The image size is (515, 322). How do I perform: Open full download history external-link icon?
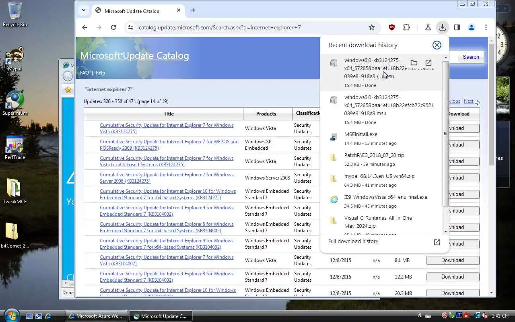[437, 242]
